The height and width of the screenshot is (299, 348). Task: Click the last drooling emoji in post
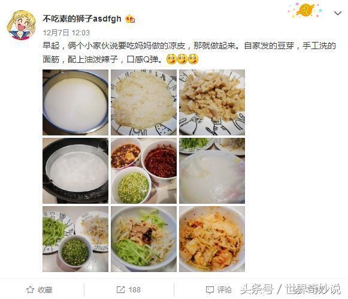click(x=193, y=59)
